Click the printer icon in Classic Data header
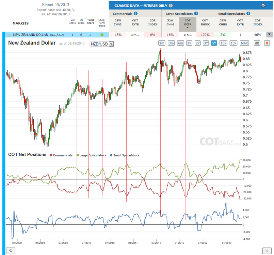This screenshot has height=255, width=274. pyautogui.click(x=263, y=5)
